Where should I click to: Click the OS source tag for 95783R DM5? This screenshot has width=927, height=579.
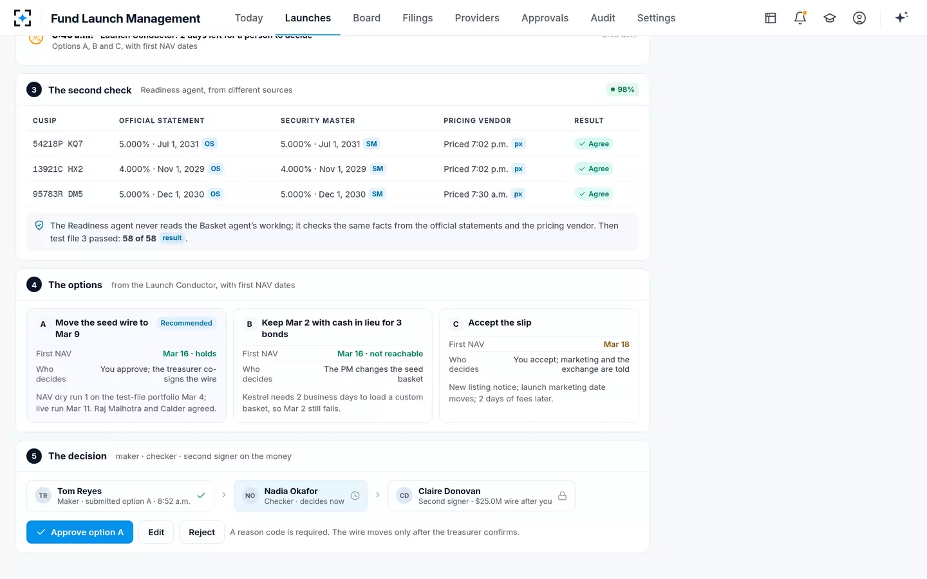coord(215,194)
